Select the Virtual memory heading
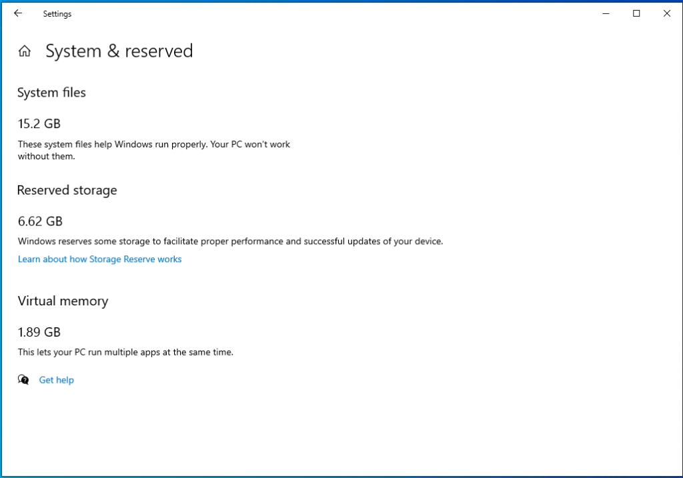Viewport: 683px width, 478px height. [x=63, y=301]
